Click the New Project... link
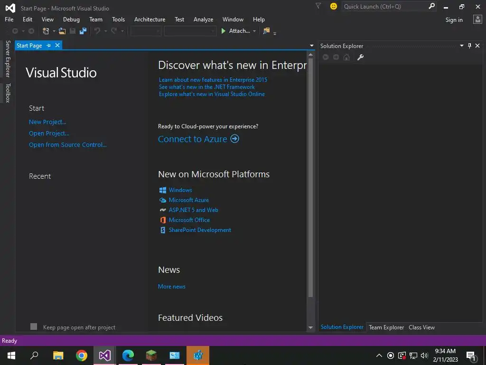Viewport: 486px width, 365px height. (x=47, y=122)
